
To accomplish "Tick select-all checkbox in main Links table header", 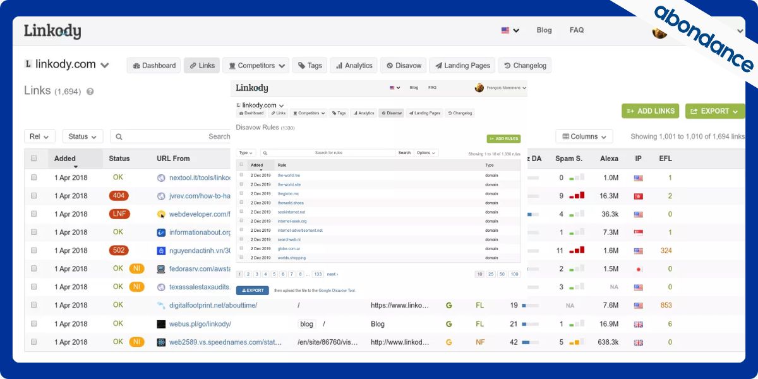I will 34,159.
